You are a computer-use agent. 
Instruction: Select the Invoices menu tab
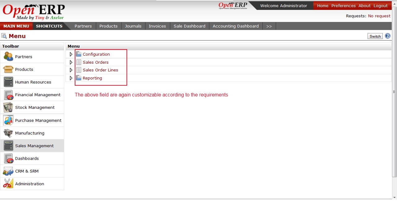point(157,26)
